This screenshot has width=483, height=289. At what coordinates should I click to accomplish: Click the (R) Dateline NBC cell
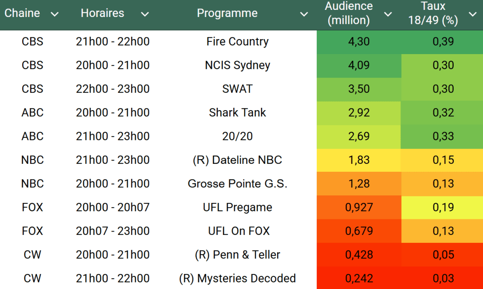[x=237, y=160]
